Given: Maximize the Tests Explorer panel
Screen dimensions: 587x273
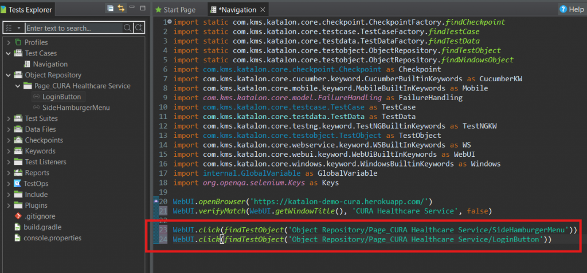Looking at the screenshot, I should (143, 8).
